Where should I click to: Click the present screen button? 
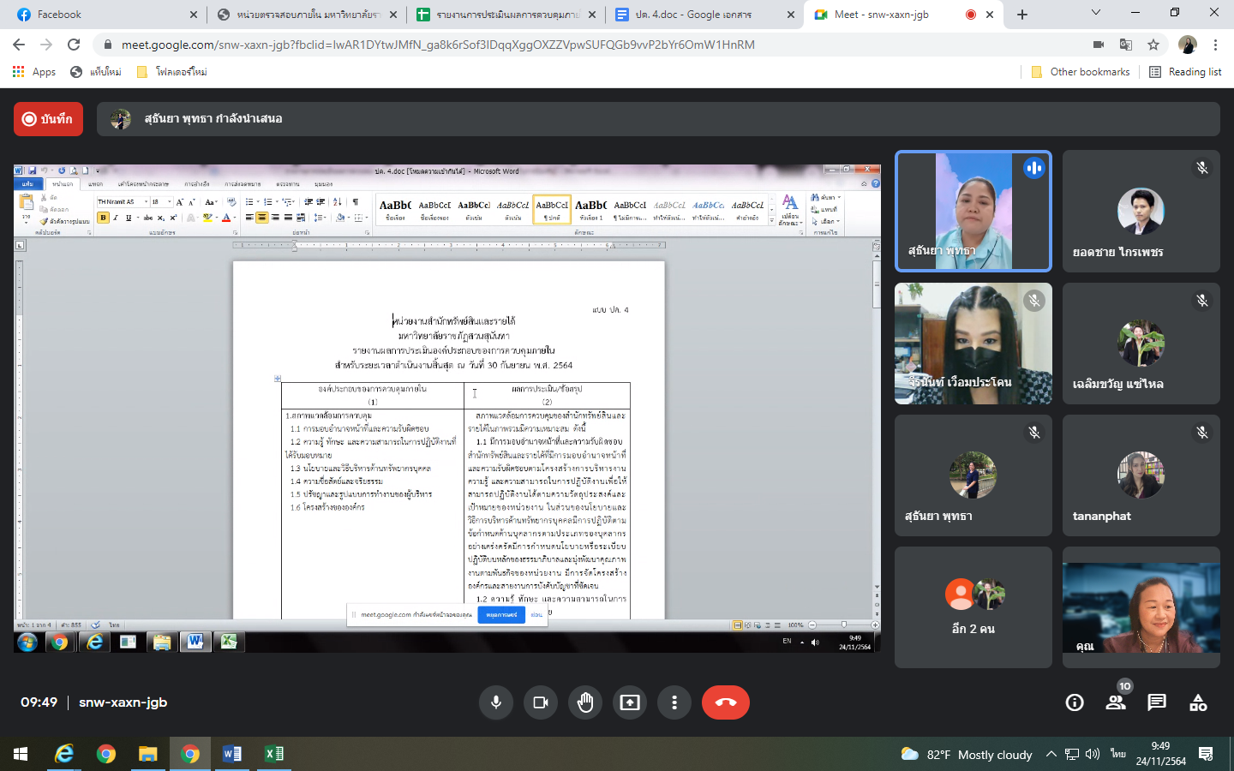[630, 702]
